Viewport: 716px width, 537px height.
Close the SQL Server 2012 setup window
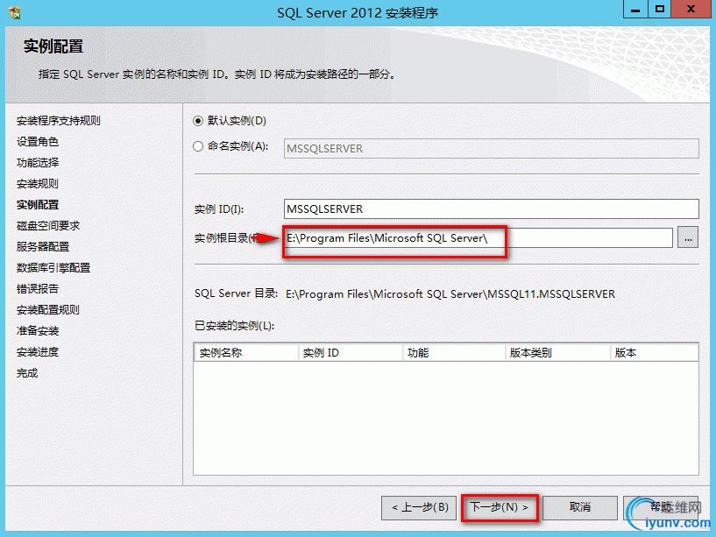(691, 10)
